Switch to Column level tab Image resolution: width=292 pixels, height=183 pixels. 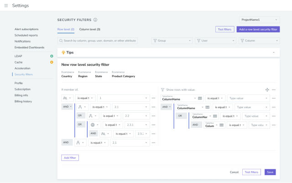pyautogui.click(x=90, y=29)
